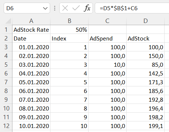Select the AdStock cell in row 3

point(146,47)
